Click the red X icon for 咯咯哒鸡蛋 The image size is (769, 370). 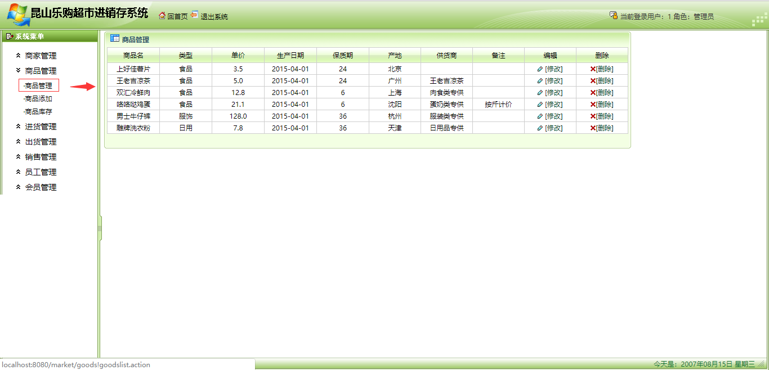(x=593, y=104)
